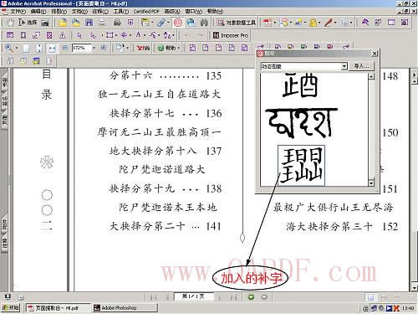The height and width of the screenshot is (314, 418).
Task: Open the lock Secure dropdown arrow
Action: tap(319, 23)
